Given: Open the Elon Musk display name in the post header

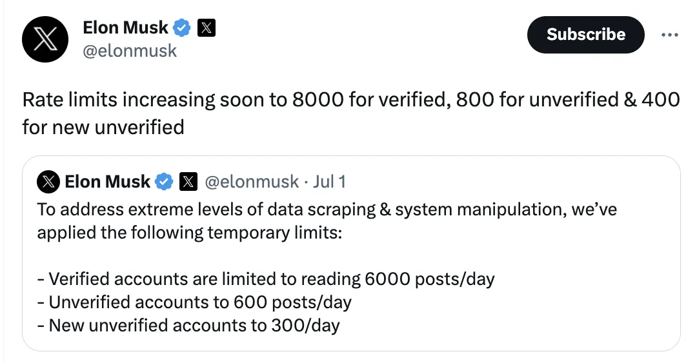Looking at the screenshot, I should [125, 28].
